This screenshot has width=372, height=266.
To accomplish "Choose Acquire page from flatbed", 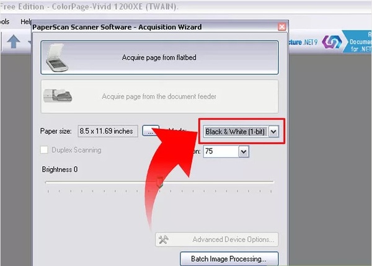I will (159, 58).
